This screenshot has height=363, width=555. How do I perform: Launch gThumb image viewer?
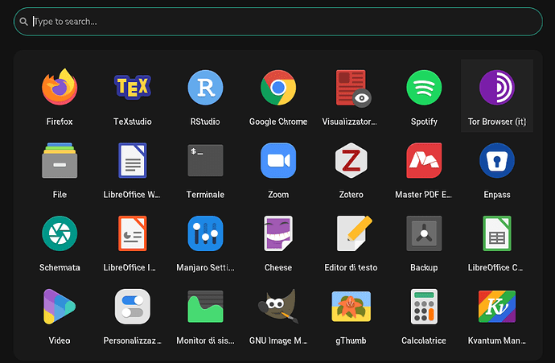click(351, 306)
